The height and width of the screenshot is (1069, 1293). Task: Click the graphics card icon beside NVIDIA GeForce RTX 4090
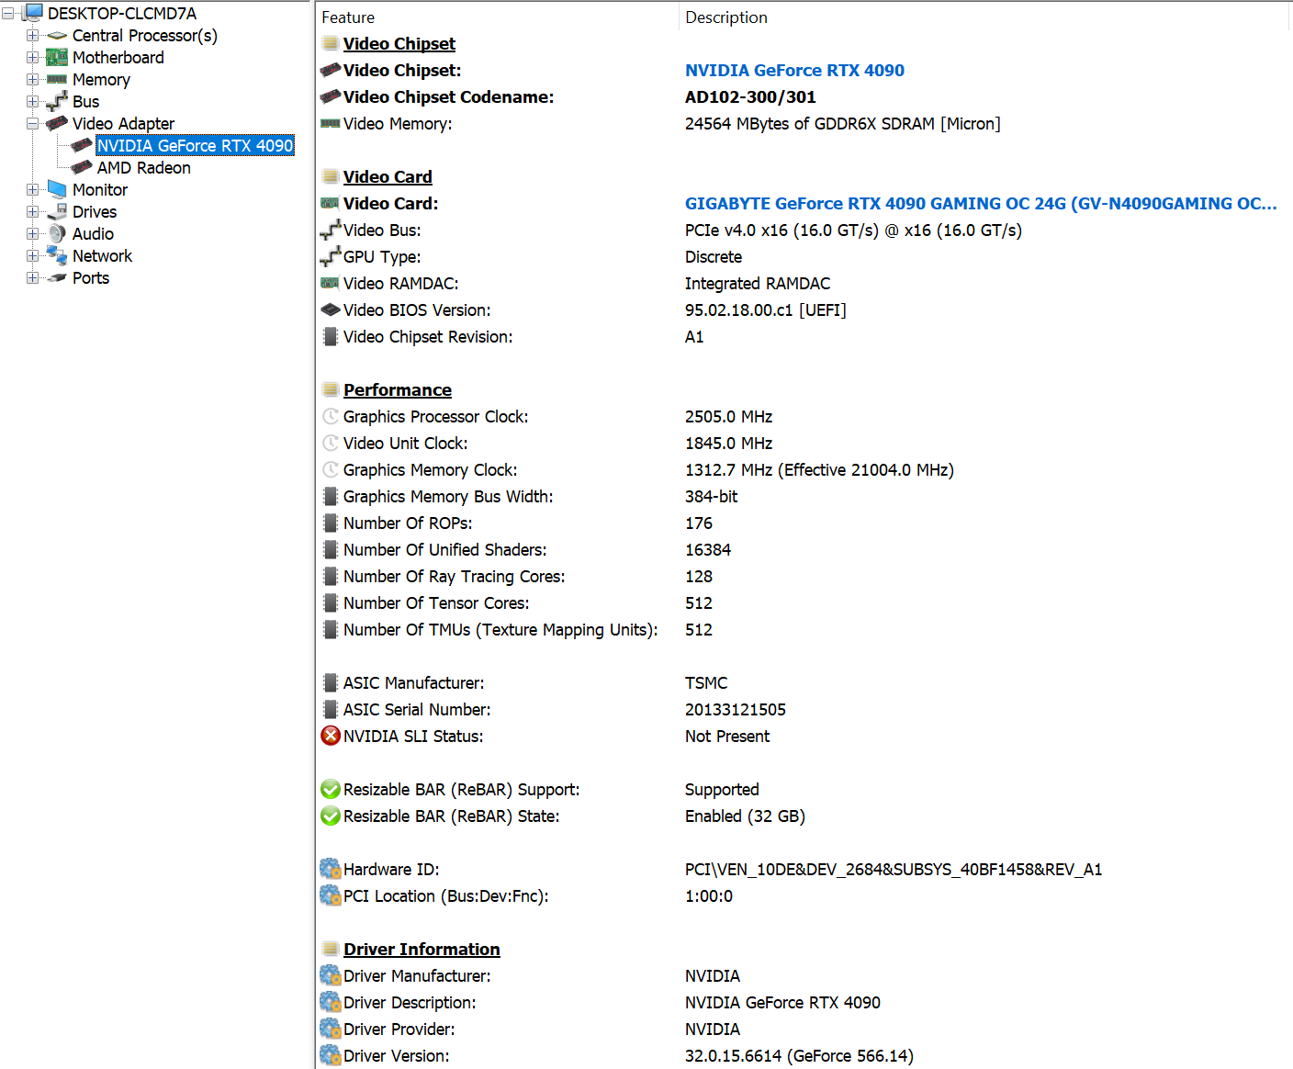82,145
